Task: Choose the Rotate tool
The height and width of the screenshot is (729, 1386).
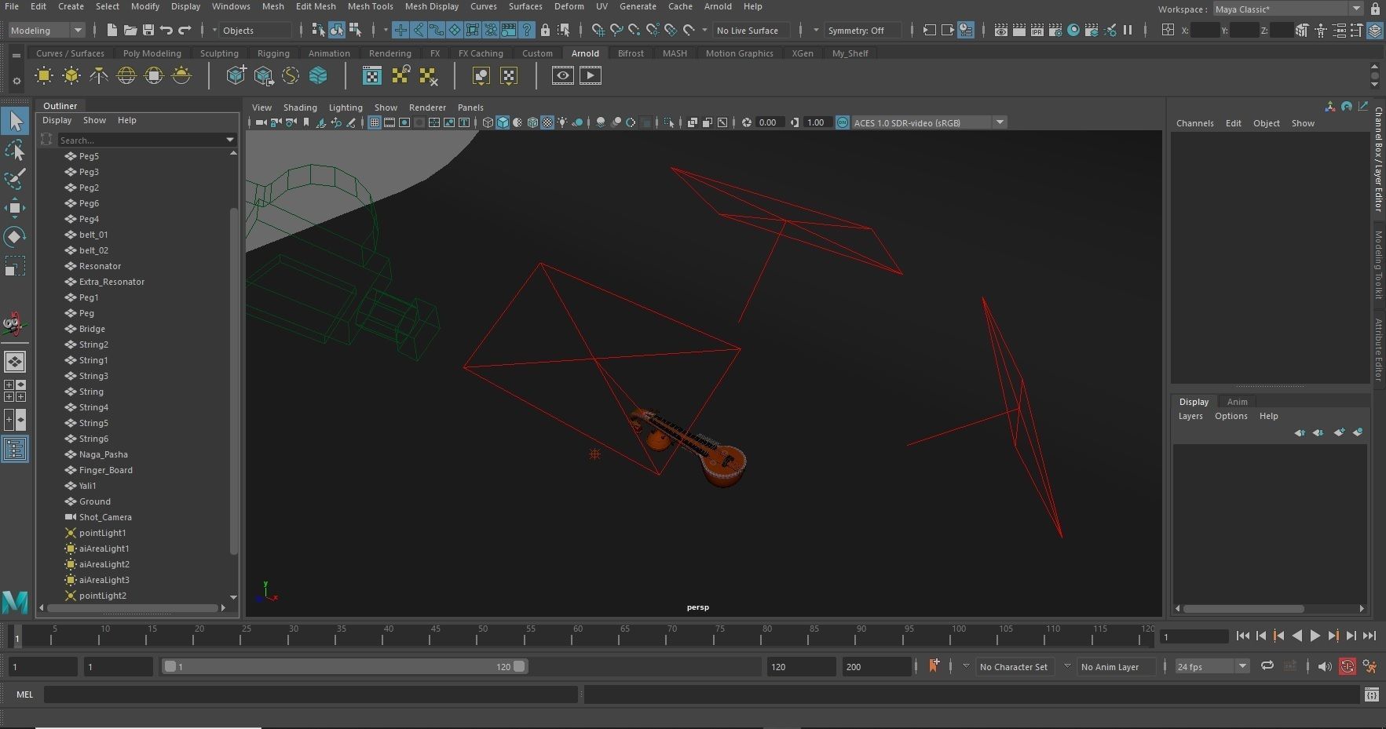Action: tap(15, 237)
